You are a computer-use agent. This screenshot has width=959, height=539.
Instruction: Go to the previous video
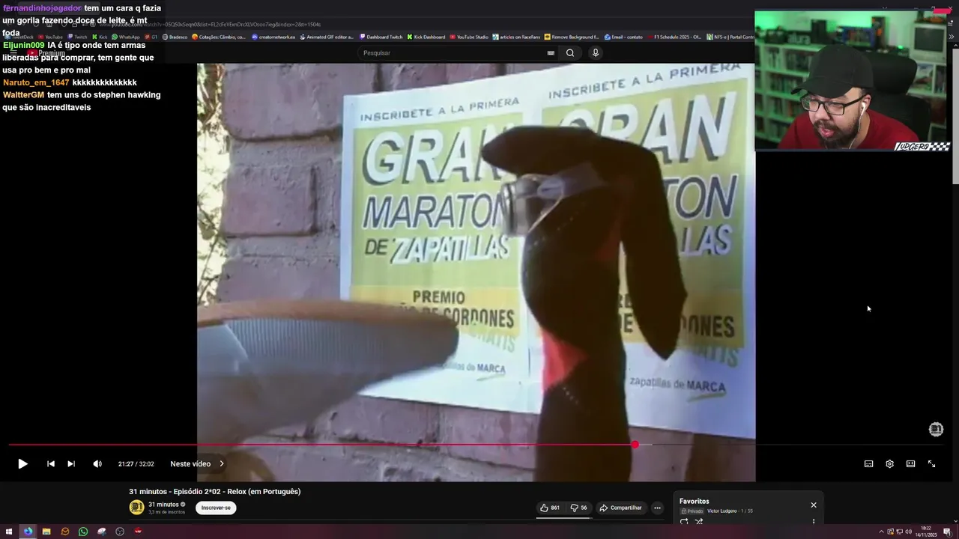click(x=51, y=464)
